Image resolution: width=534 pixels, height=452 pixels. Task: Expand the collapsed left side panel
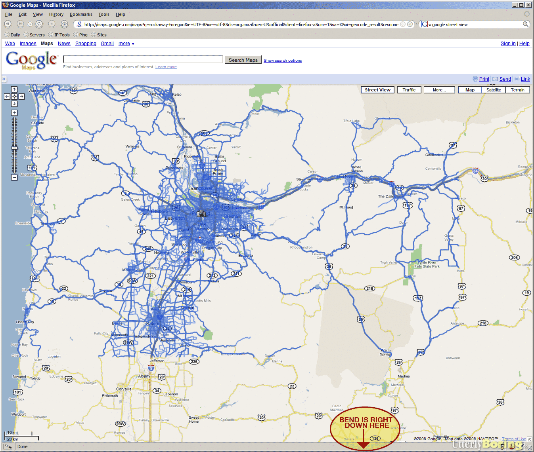(4, 79)
